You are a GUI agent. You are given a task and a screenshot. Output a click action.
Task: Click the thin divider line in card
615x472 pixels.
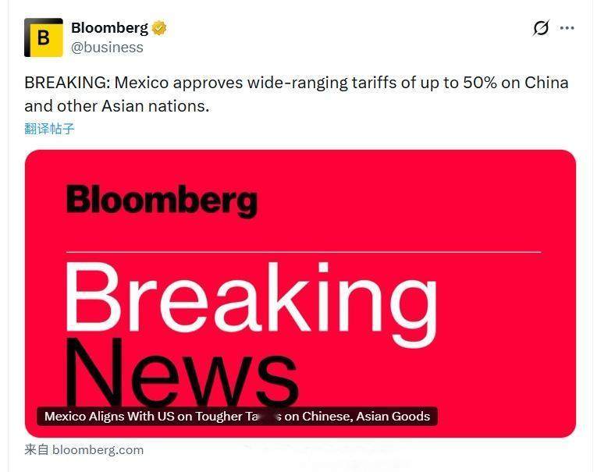(303, 252)
